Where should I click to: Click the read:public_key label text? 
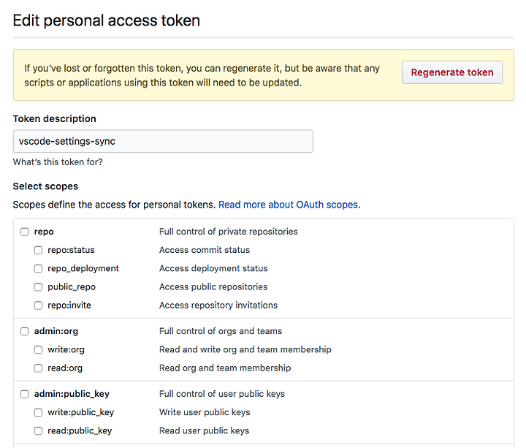(x=80, y=430)
